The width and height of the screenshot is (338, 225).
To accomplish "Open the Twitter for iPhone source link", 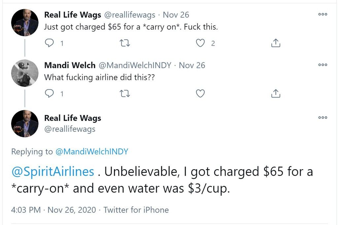I will pyautogui.click(x=136, y=210).
